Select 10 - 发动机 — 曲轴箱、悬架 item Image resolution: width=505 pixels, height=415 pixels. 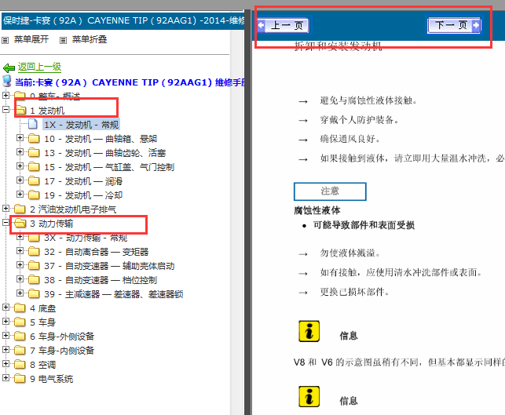pos(101,139)
